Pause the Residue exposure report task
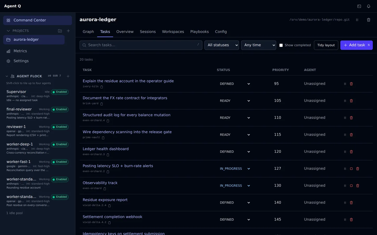This screenshot has height=235, width=377. click(345, 203)
